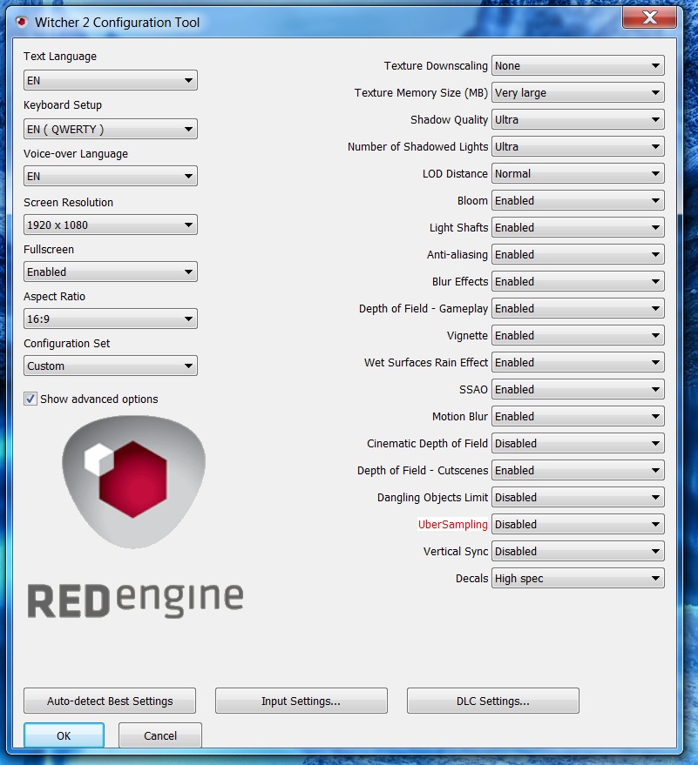Open the Texture Downscaling dropdown
Screen dimensions: 698x765
coord(578,66)
